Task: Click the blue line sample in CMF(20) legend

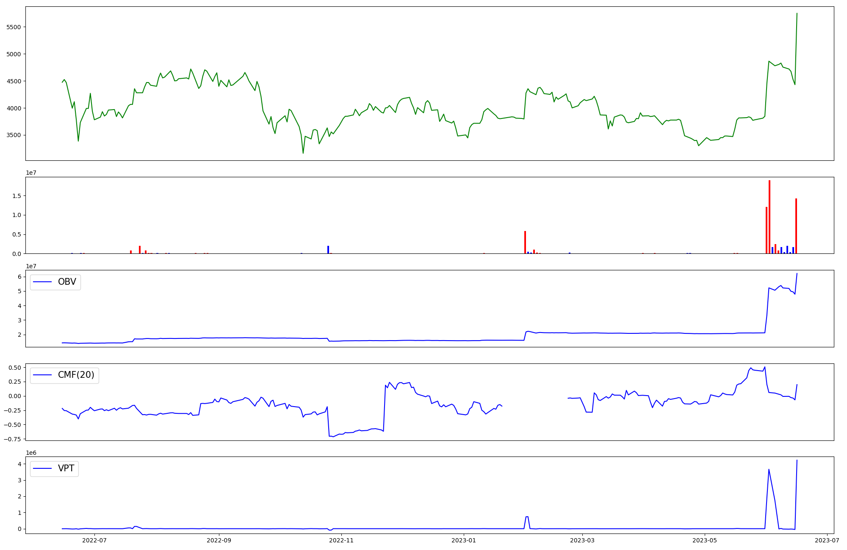Action: [x=42, y=375]
